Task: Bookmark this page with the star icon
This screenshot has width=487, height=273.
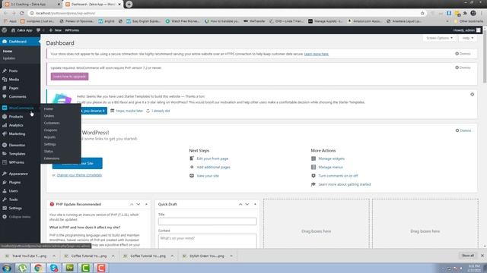Action: (422, 14)
